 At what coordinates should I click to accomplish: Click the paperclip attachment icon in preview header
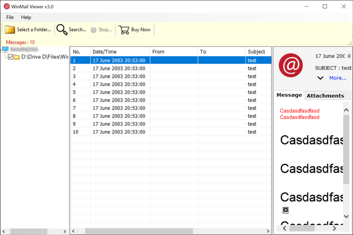[x=349, y=55]
